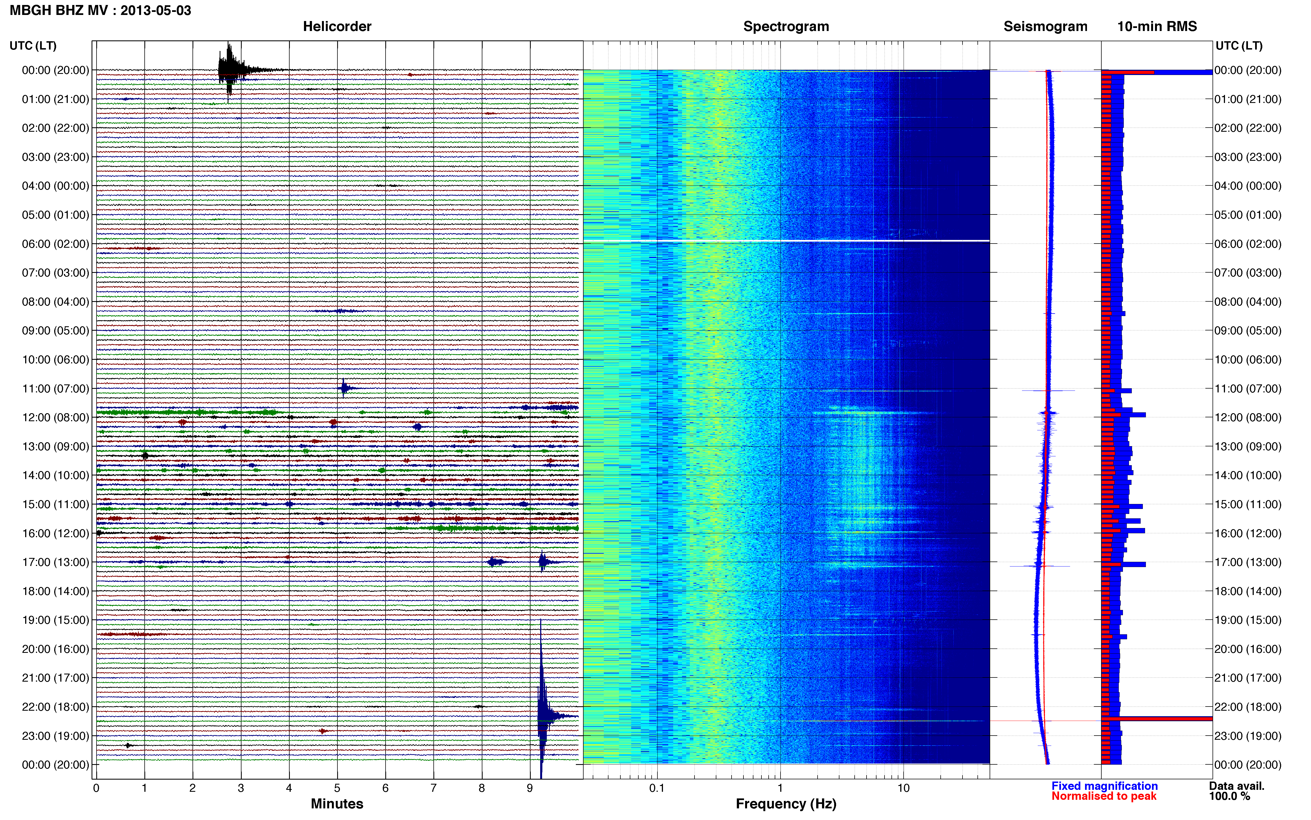Click the left '06:00 (02:00)' time label

click(55, 244)
